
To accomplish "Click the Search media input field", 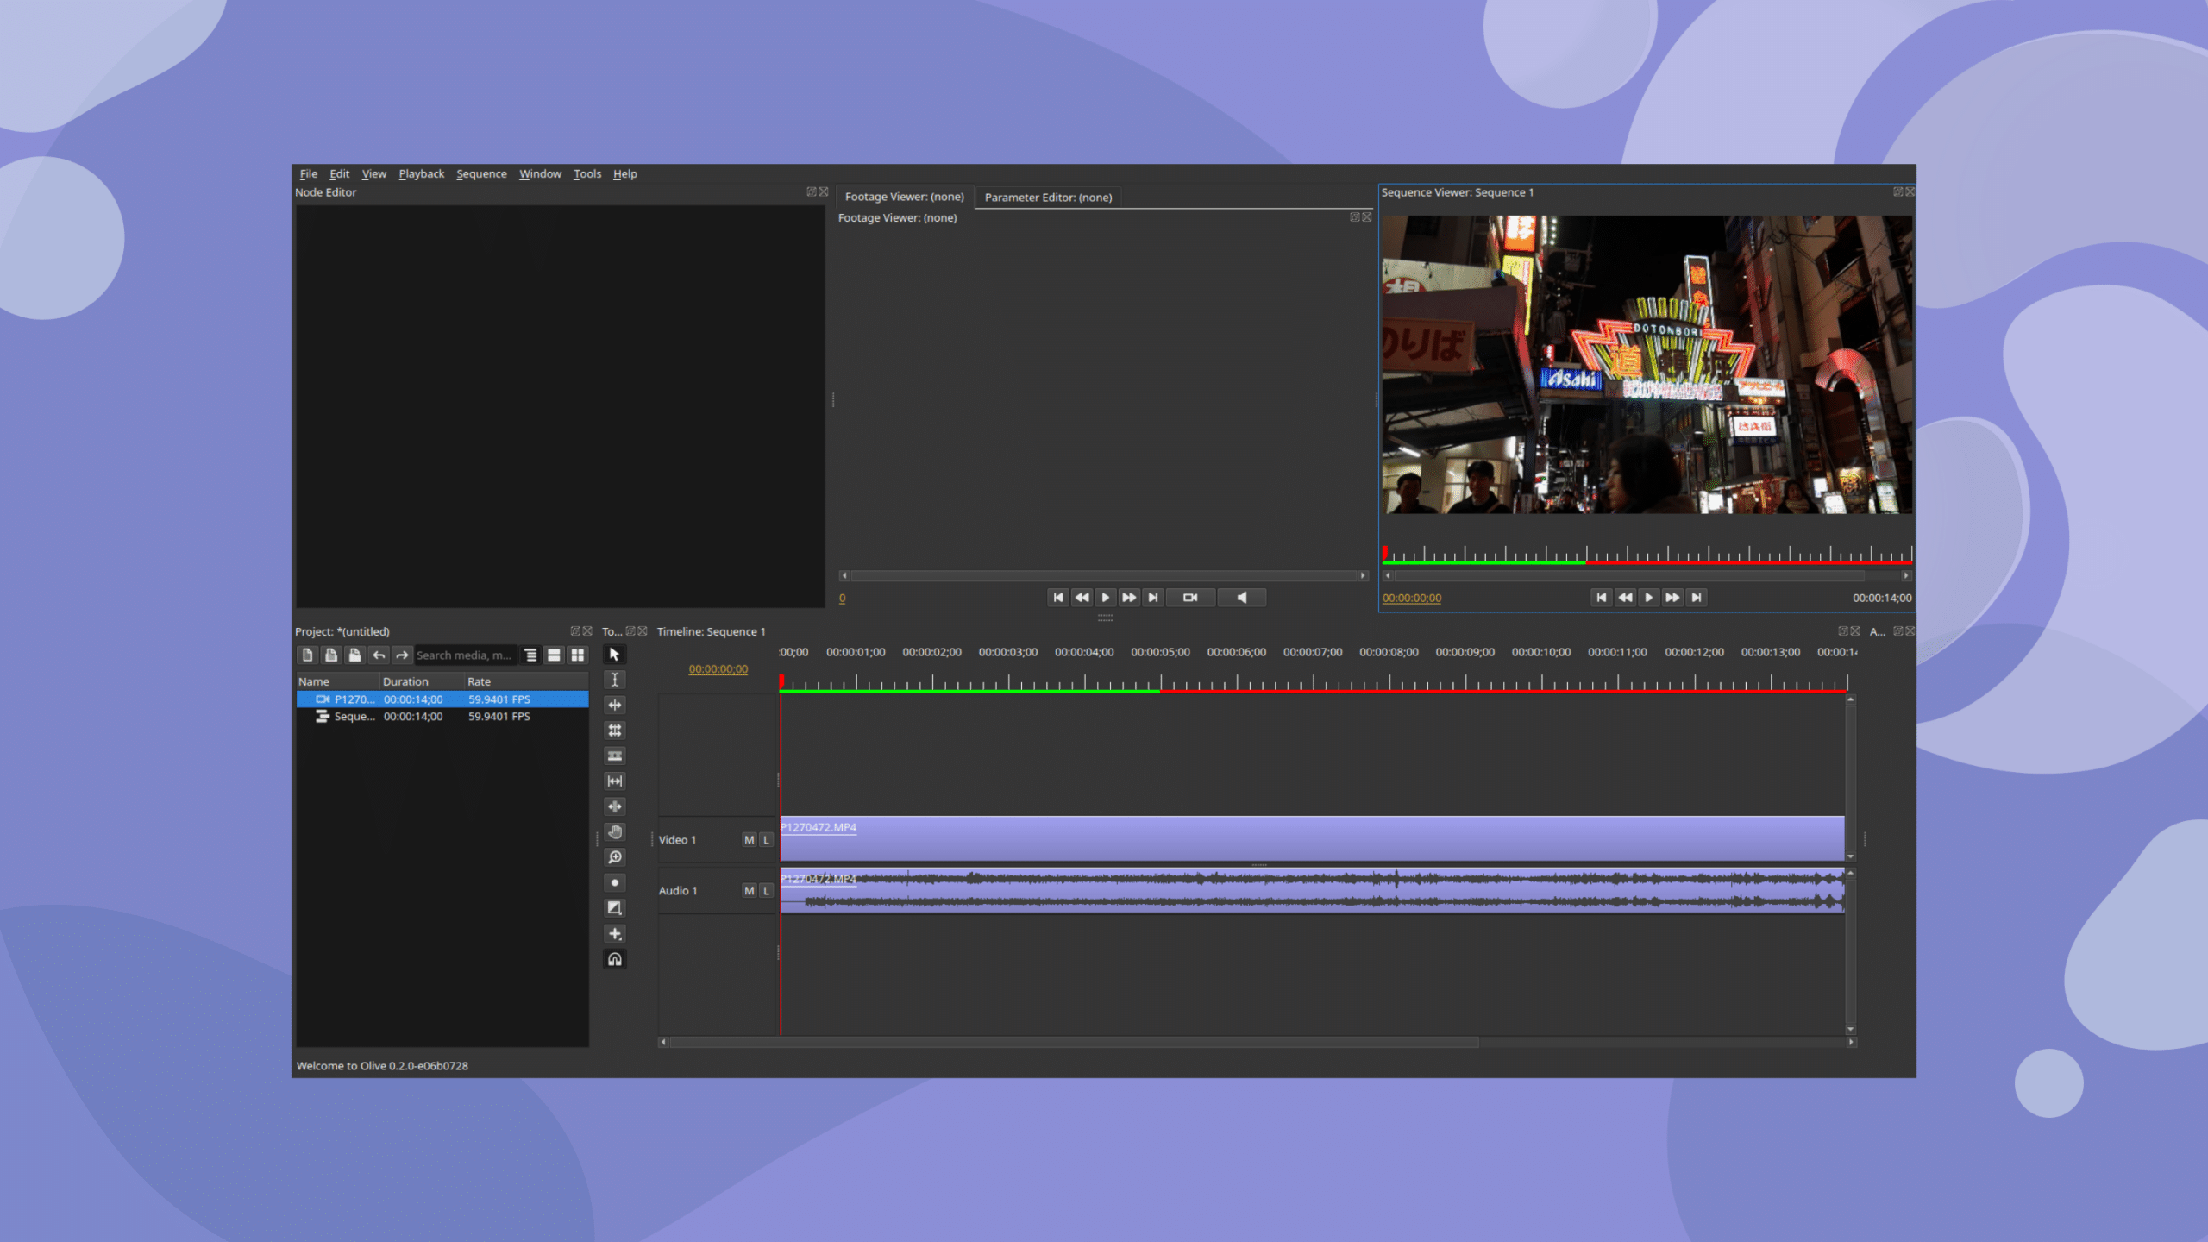I will click(x=466, y=655).
